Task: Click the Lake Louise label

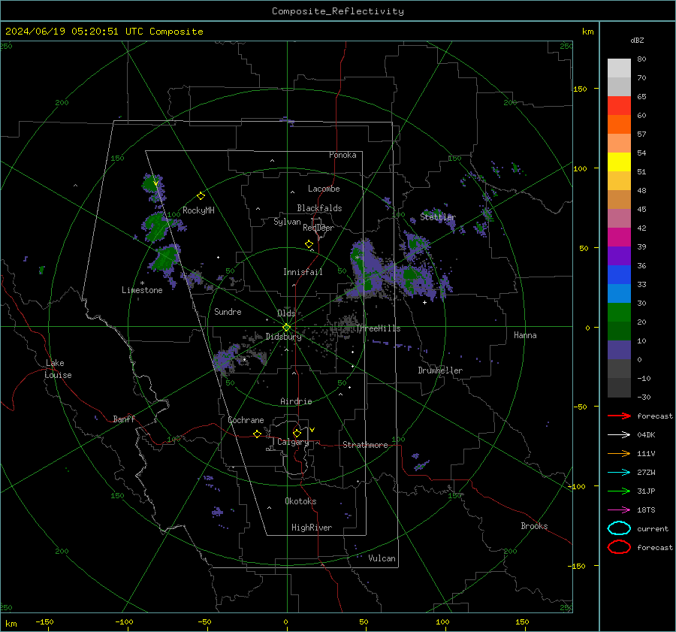Action: 58,369
